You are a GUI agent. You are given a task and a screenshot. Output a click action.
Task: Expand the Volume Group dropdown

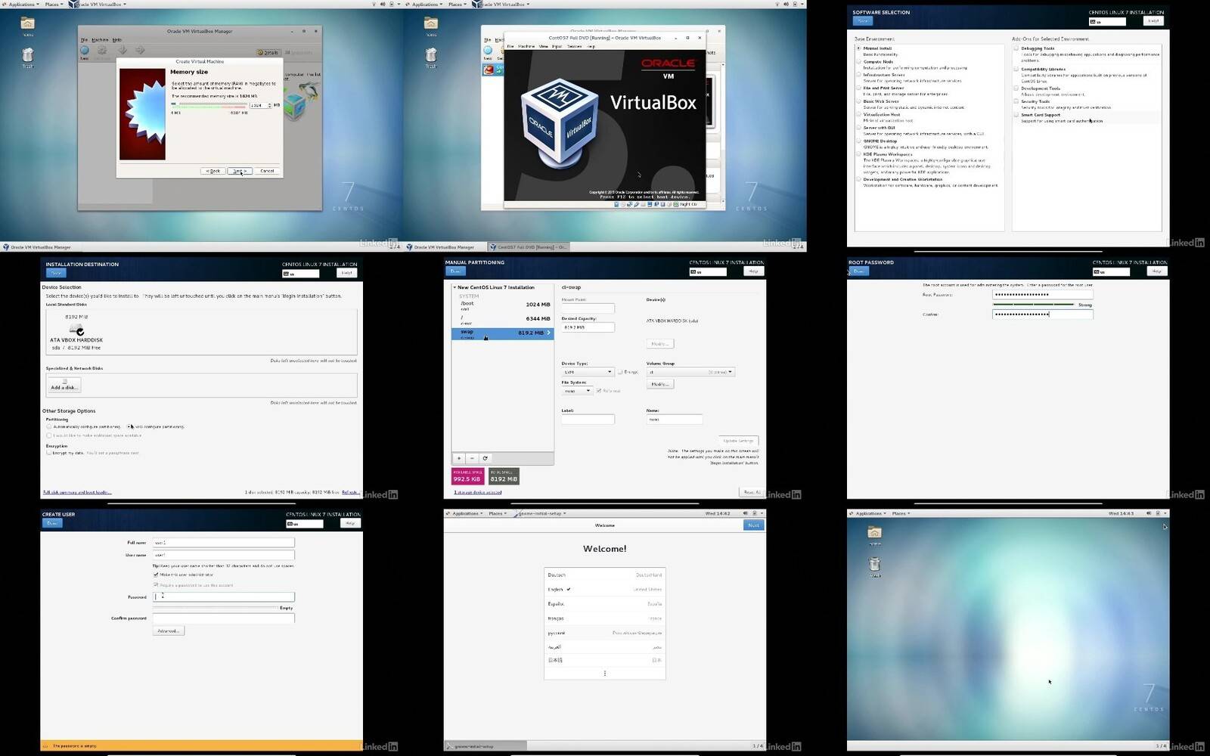[690, 372]
